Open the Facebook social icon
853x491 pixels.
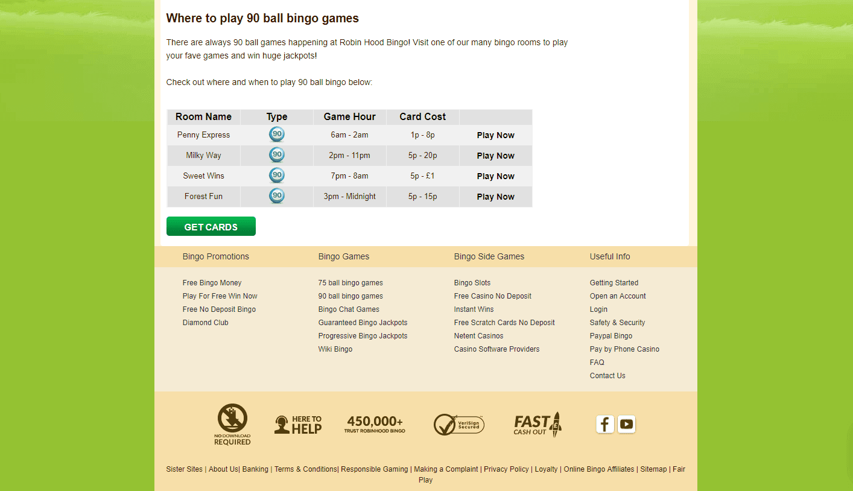[x=605, y=424]
